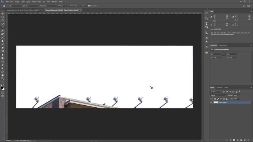This screenshot has width=253, height=142.
Task: Select the Clone Stamp tool
Action: (2, 41)
